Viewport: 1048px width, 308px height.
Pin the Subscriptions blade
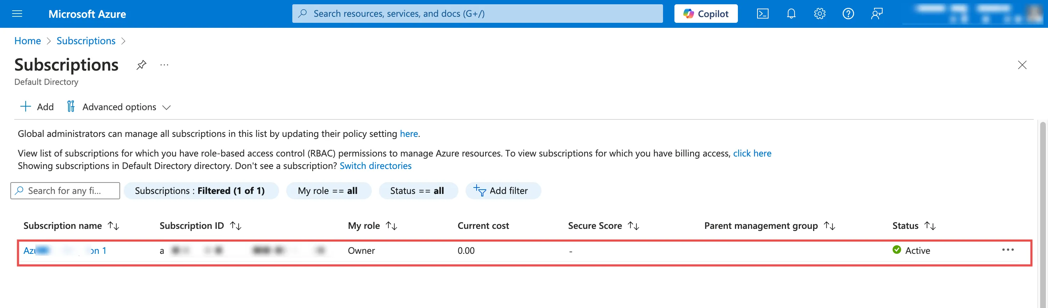click(141, 65)
